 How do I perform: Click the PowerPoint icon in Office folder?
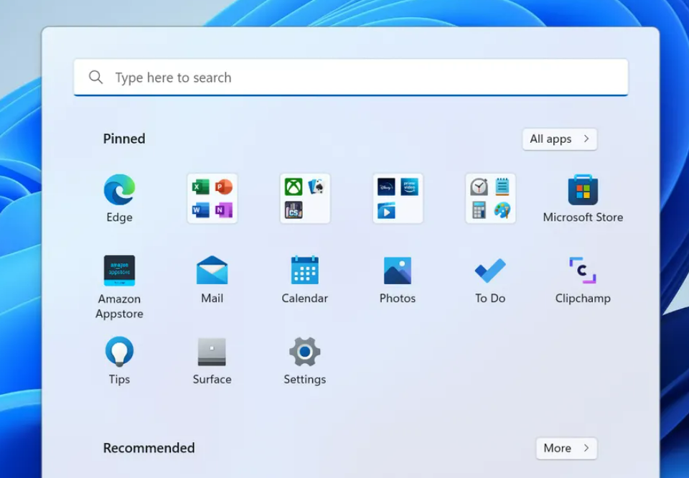pyautogui.click(x=224, y=187)
